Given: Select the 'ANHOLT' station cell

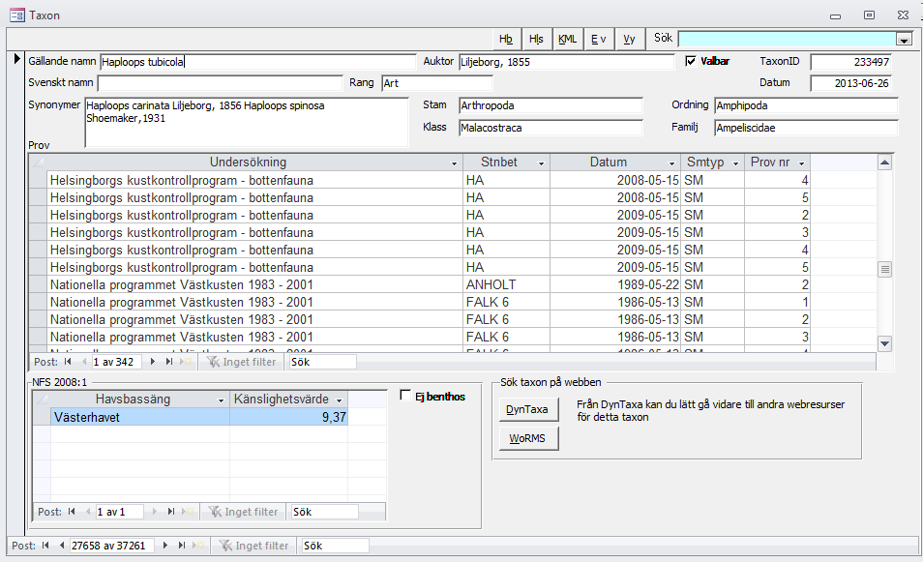Looking at the screenshot, I should pos(507,284).
